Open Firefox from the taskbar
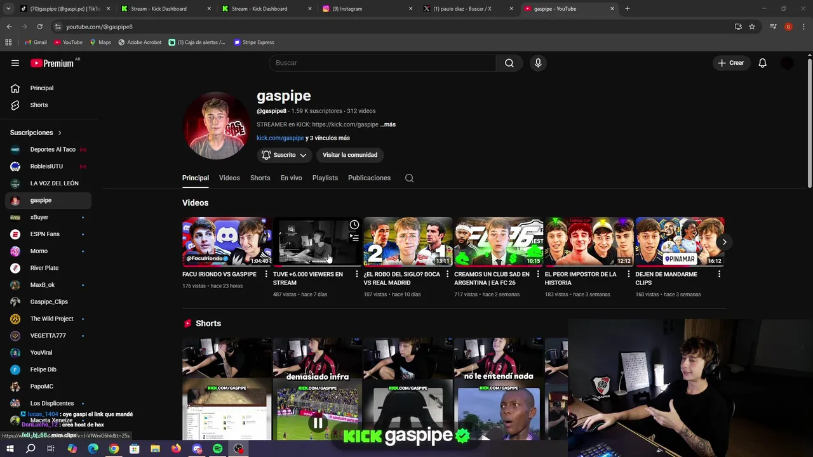This screenshot has width=813, height=457. 176,449
